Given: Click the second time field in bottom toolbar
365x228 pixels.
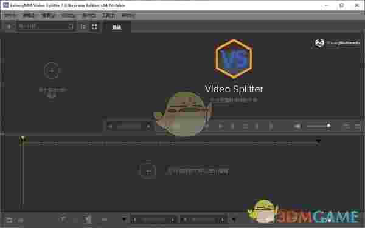Looking at the screenshot, I should click(203, 220).
